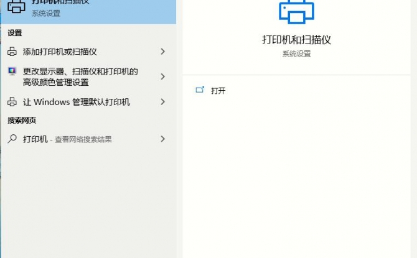
Task: Click printer icon beside 让 Windows 管理默认打印机
Action: coord(12,102)
